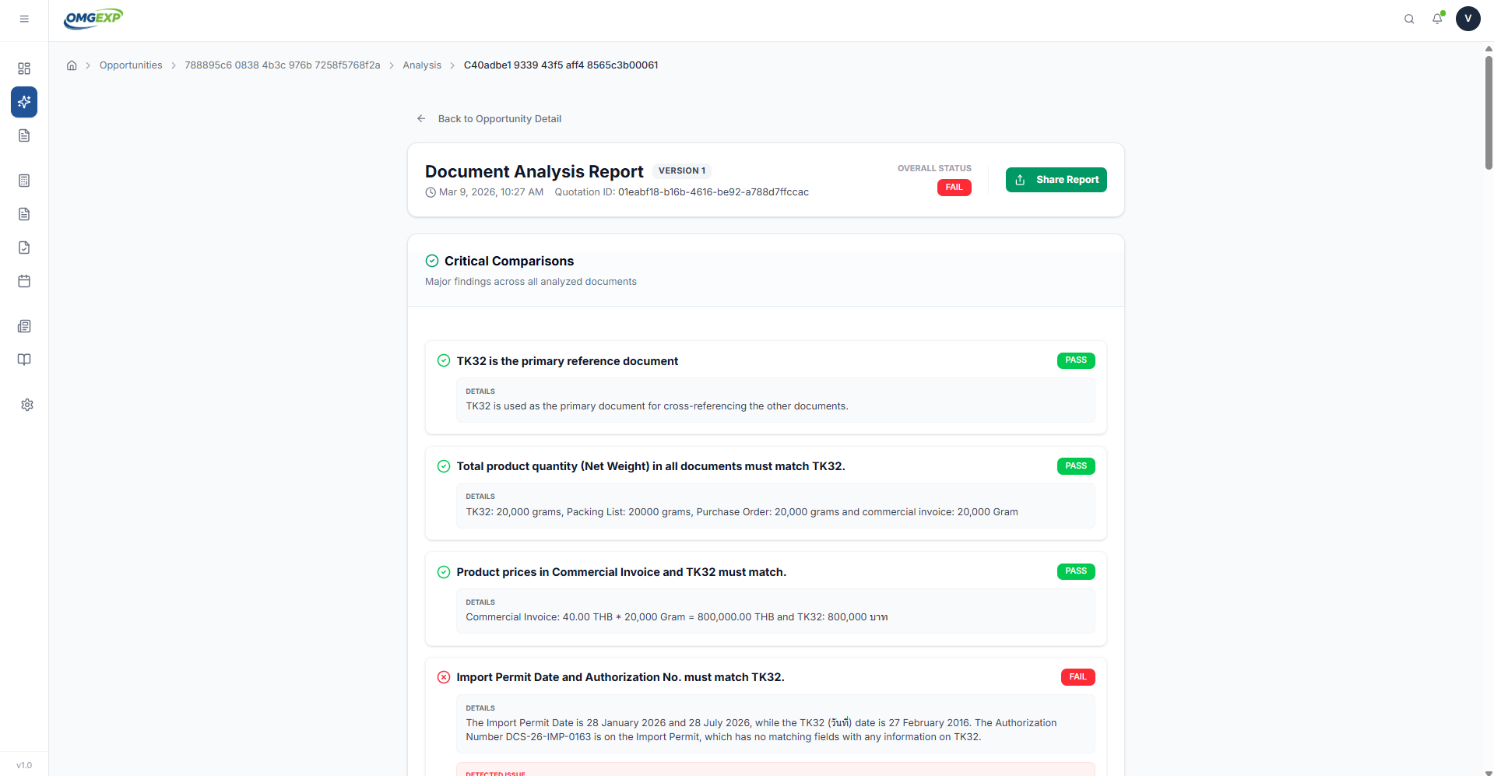Open the document check icon in sidebar
This screenshot has width=1494, height=776.
pyautogui.click(x=24, y=248)
